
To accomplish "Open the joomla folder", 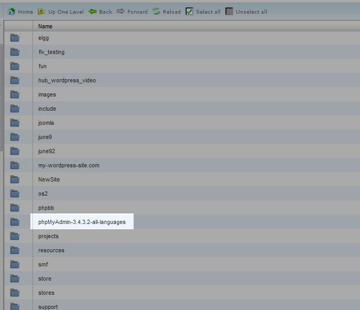I will pos(46,123).
